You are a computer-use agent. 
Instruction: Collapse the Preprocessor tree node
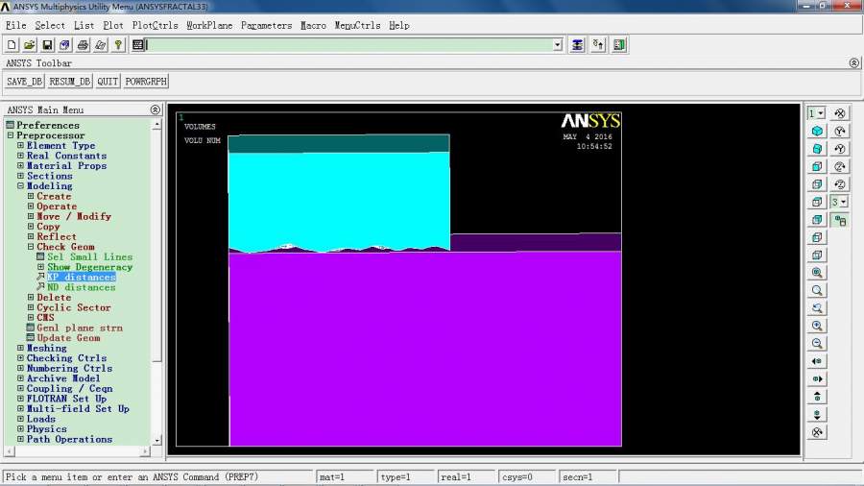pyautogui.click(x=10, y=135)
